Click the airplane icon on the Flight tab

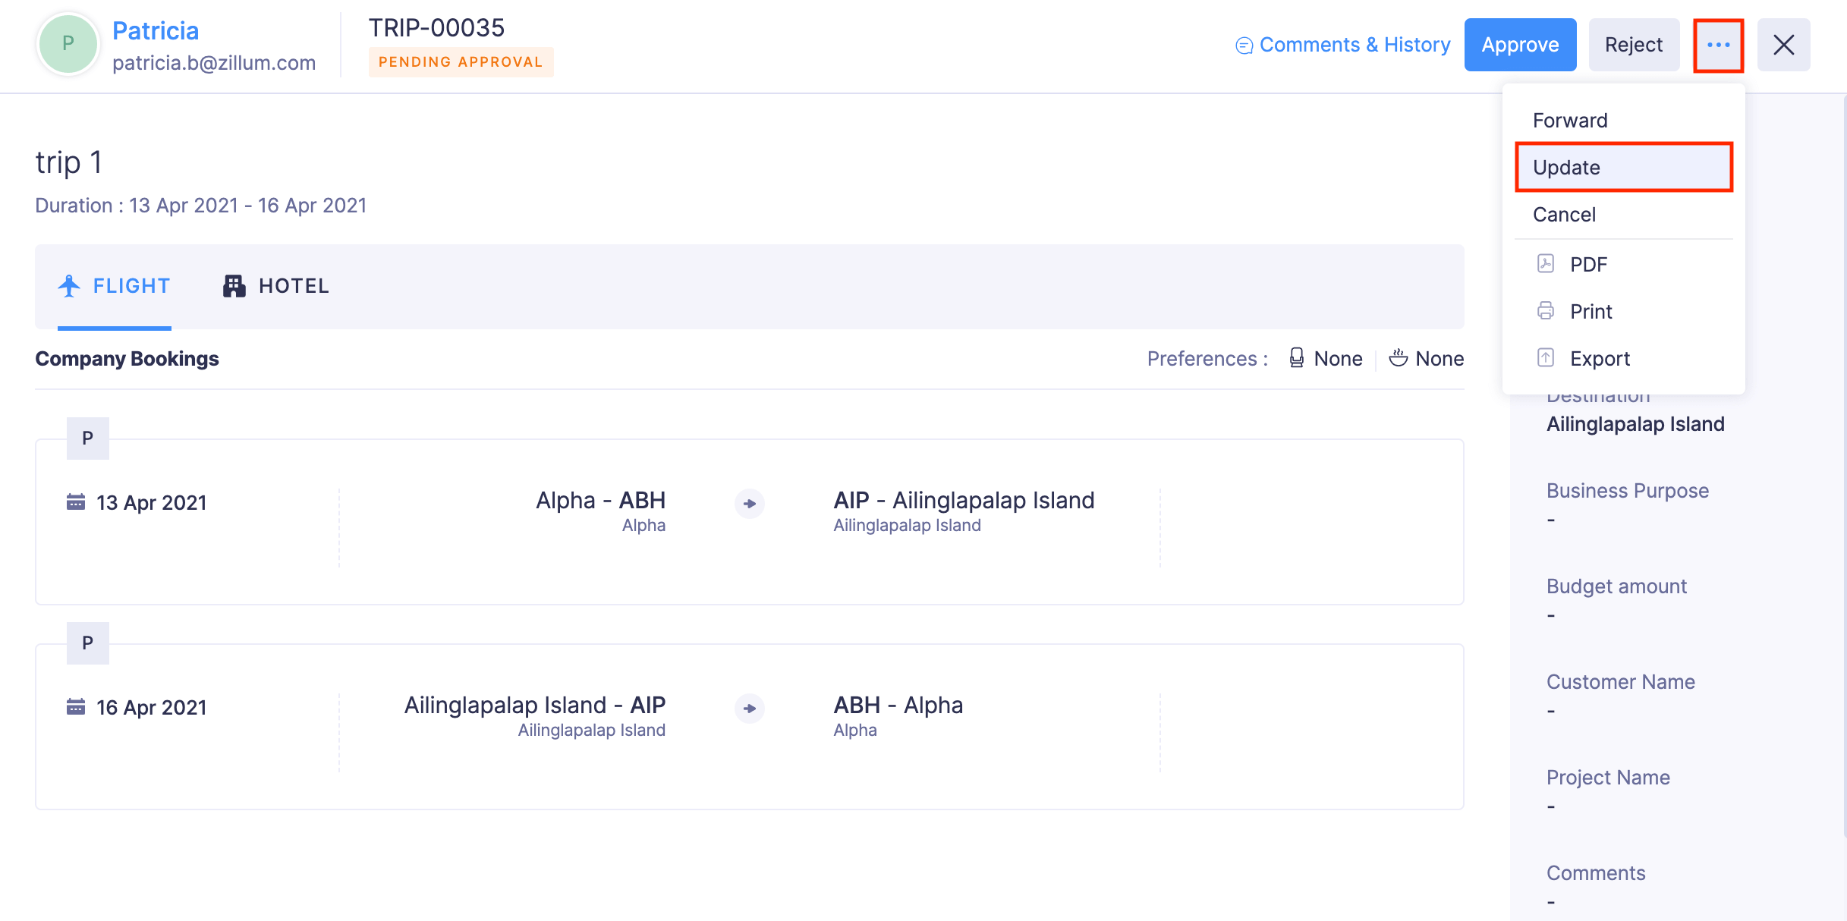69,285
